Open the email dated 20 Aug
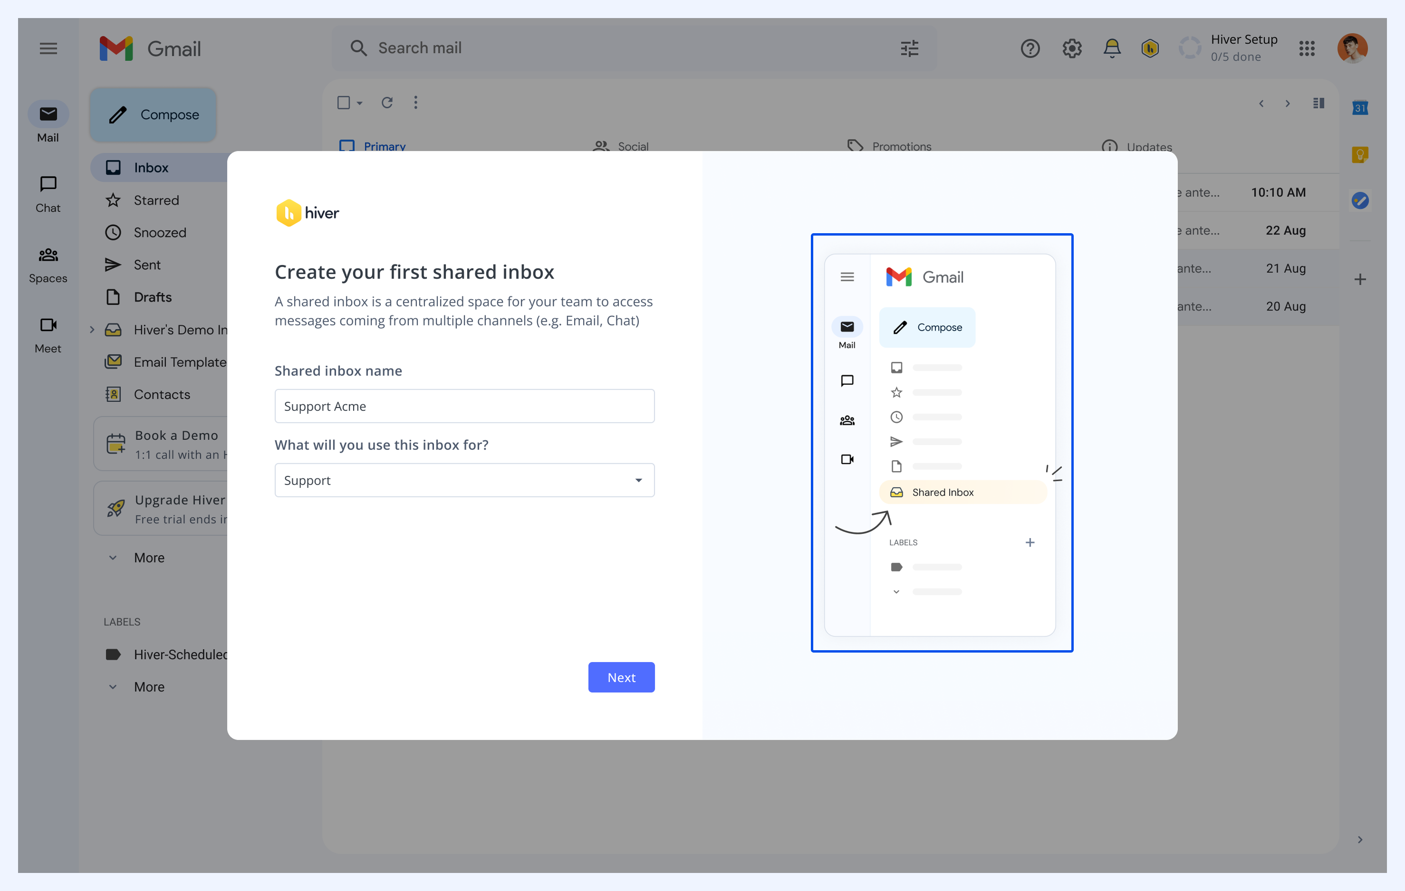 pos(1258,306)
